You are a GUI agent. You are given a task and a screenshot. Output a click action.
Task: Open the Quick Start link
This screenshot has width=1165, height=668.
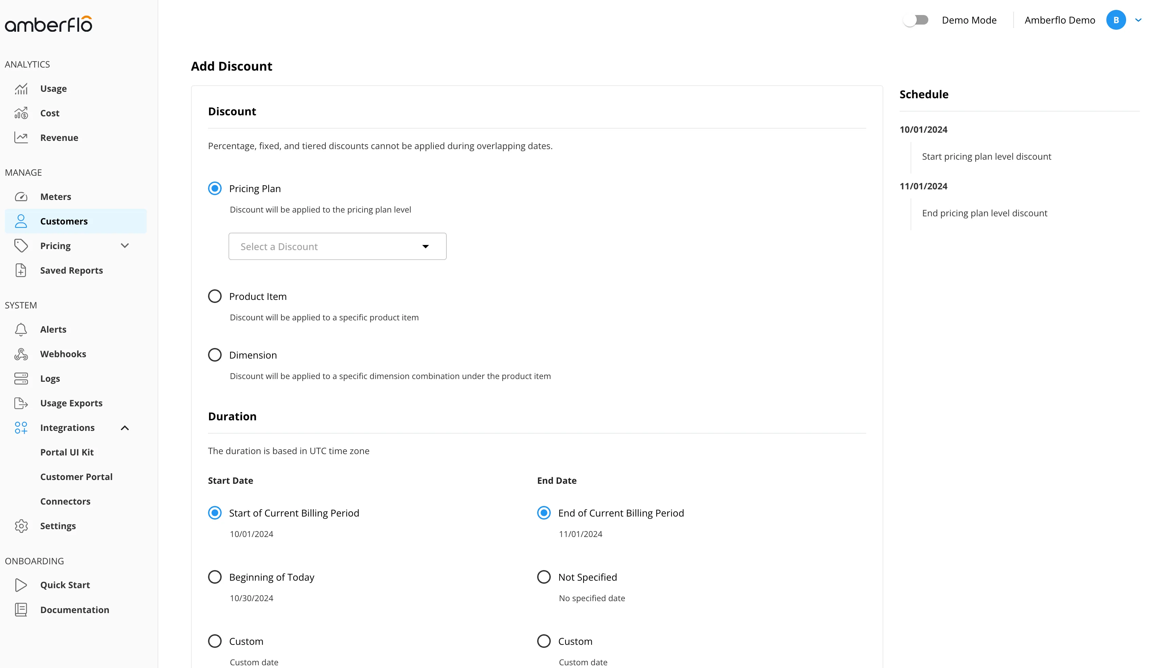(x=65, y=585)
